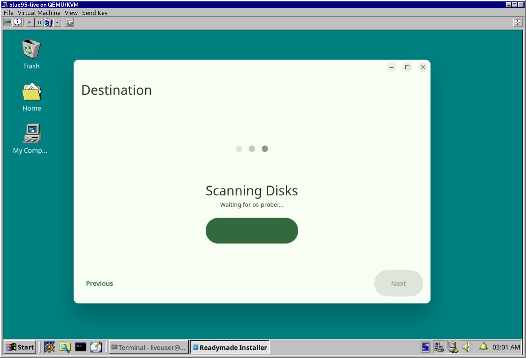Viewport: 526px width, 358px height.
Task: Click the tray icon left of volume
Action: (453, 347)
